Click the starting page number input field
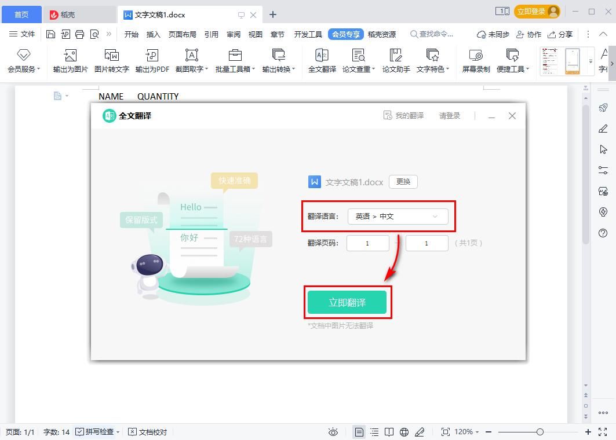Viewport: 616px width, 440px height. [x=367, y=243]
